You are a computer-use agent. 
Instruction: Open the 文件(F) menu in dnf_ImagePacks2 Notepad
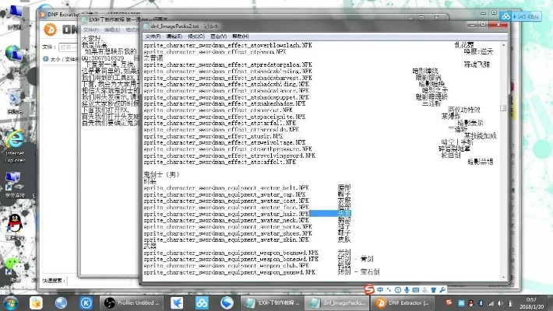153,36
